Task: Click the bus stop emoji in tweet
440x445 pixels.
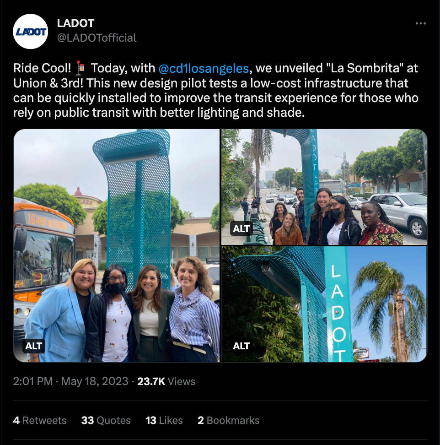Action: pos(80,68)
